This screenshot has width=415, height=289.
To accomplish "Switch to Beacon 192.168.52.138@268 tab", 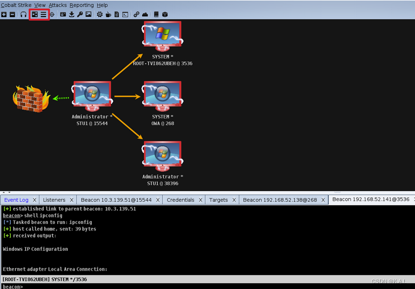I will [x=280, y=200].
